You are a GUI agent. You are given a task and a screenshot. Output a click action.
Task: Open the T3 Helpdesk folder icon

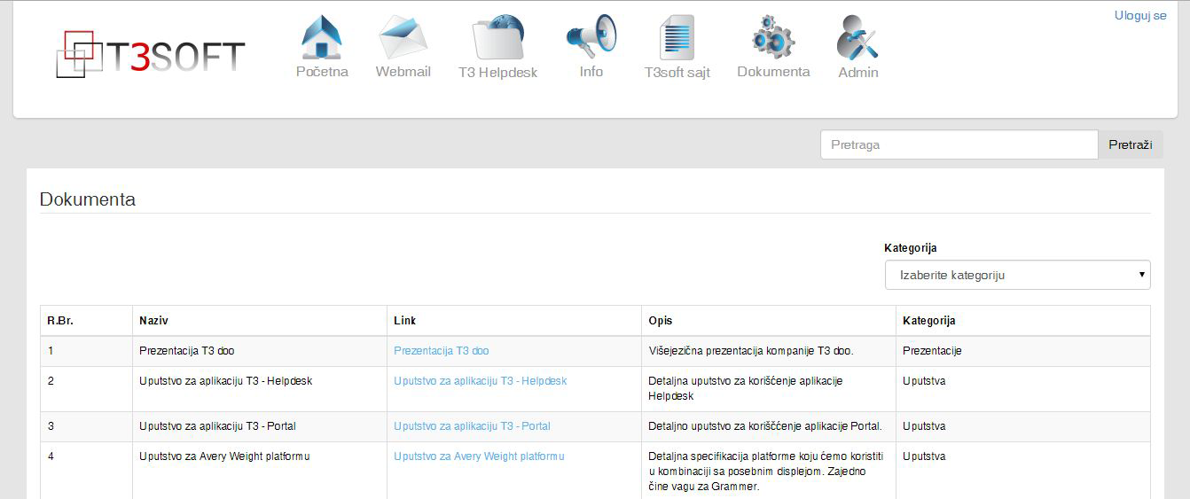498,37
